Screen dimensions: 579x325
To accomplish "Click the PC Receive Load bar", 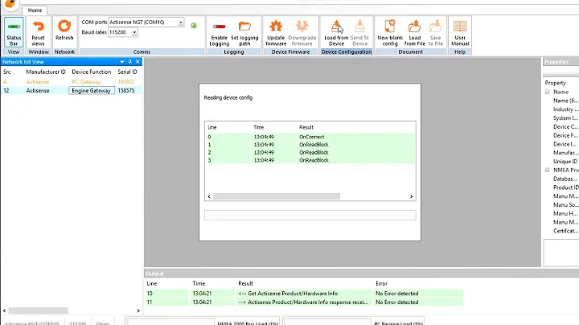I will [x=327, y=323].
